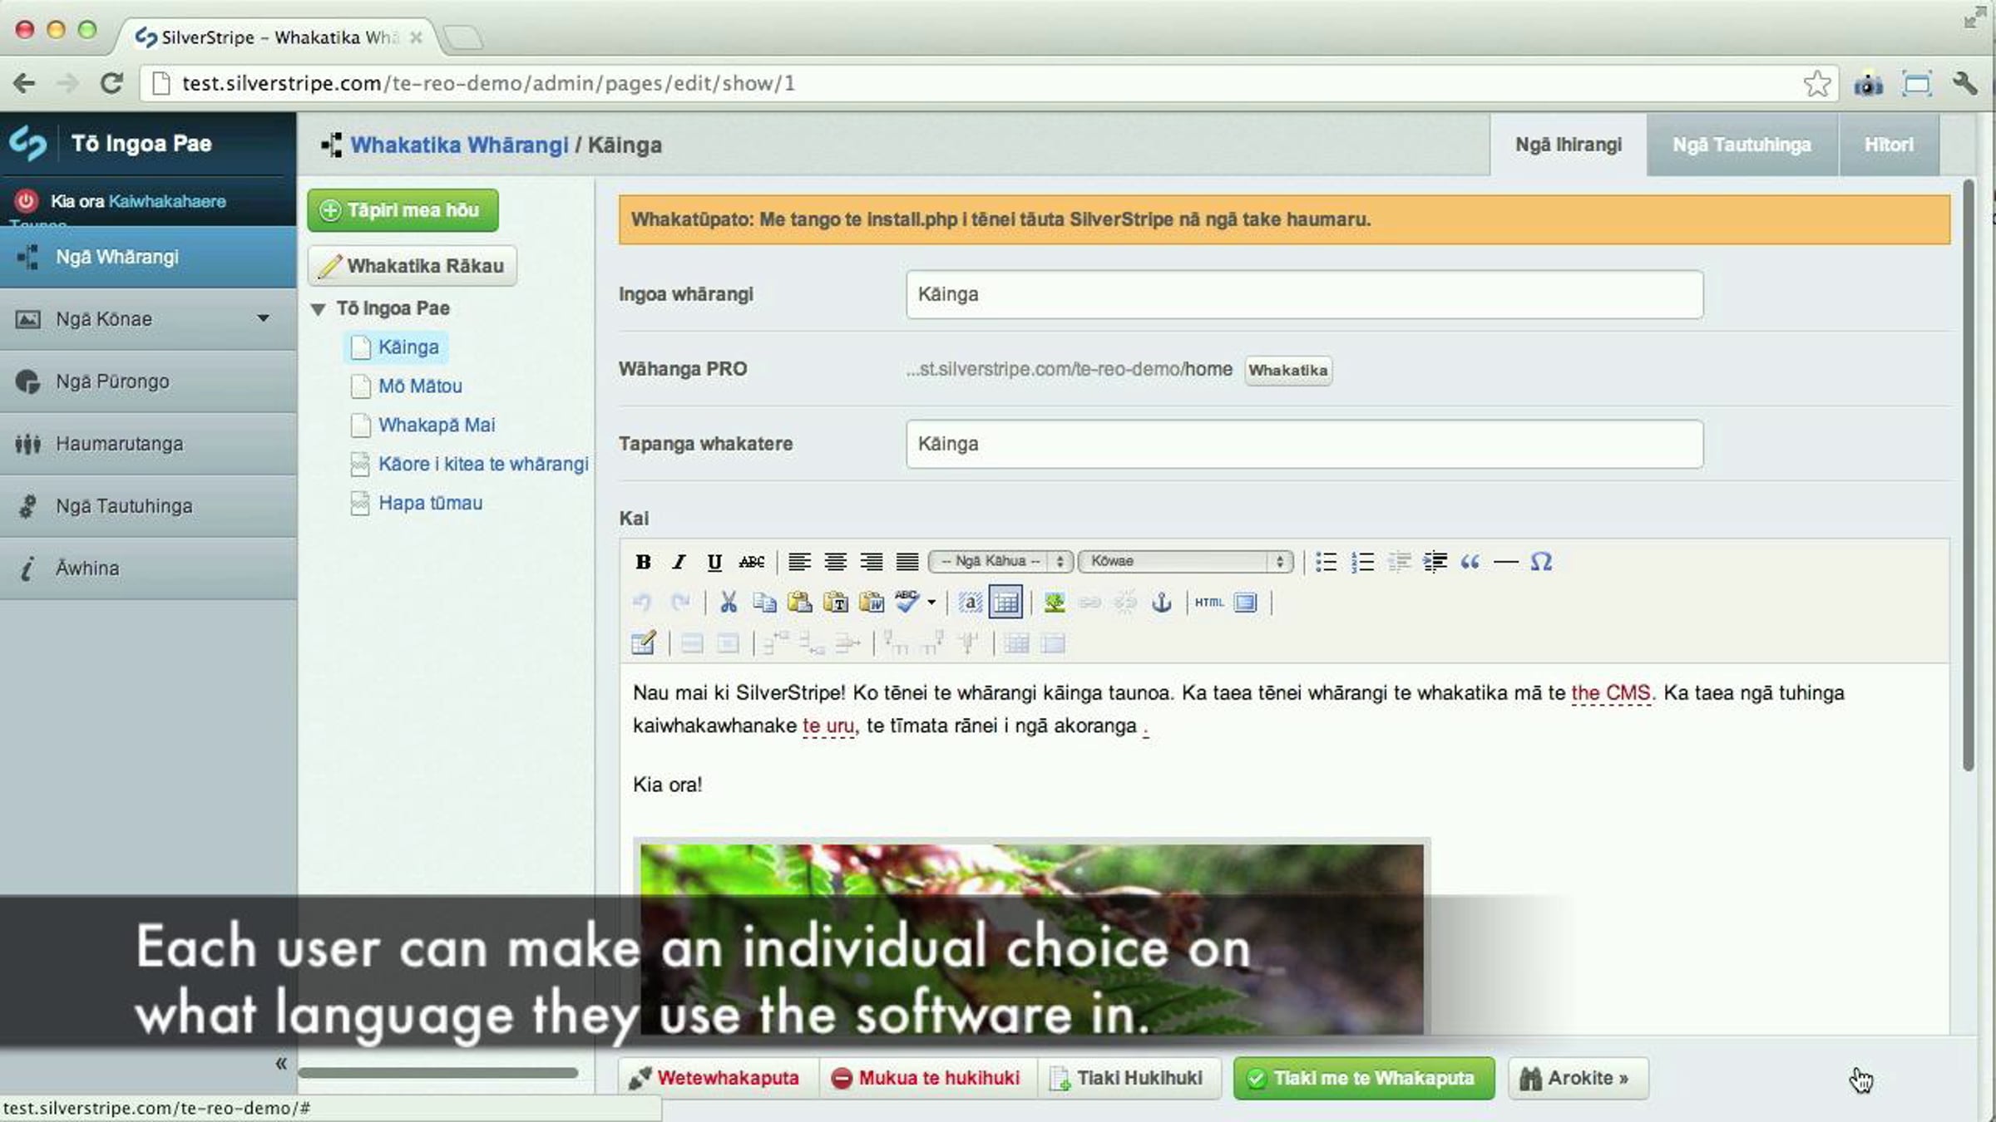Open Ngā Whārangi in sidebar
The width and height of the screenshot is (1996, 1122).
148,257
